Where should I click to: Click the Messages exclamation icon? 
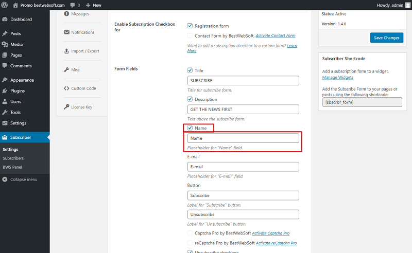66,14
